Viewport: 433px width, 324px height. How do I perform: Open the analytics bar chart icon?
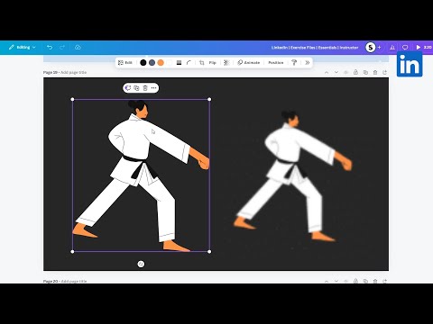coord(392,48)
